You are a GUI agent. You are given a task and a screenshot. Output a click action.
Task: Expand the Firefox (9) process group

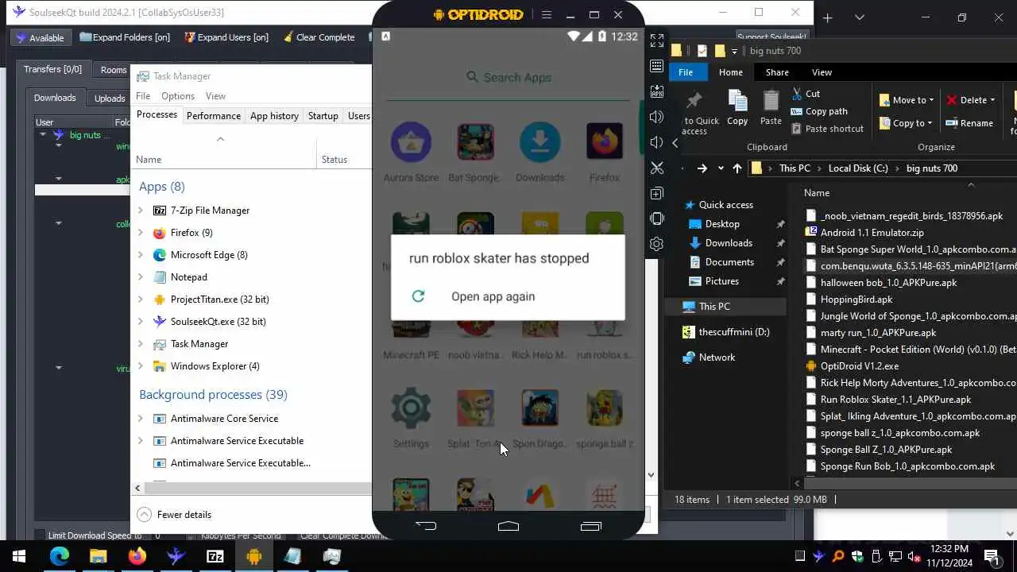[x=141, y=233]
